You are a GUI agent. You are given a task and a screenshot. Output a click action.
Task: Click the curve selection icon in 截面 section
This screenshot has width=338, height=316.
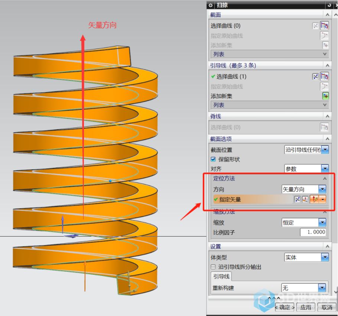[325, 26]
